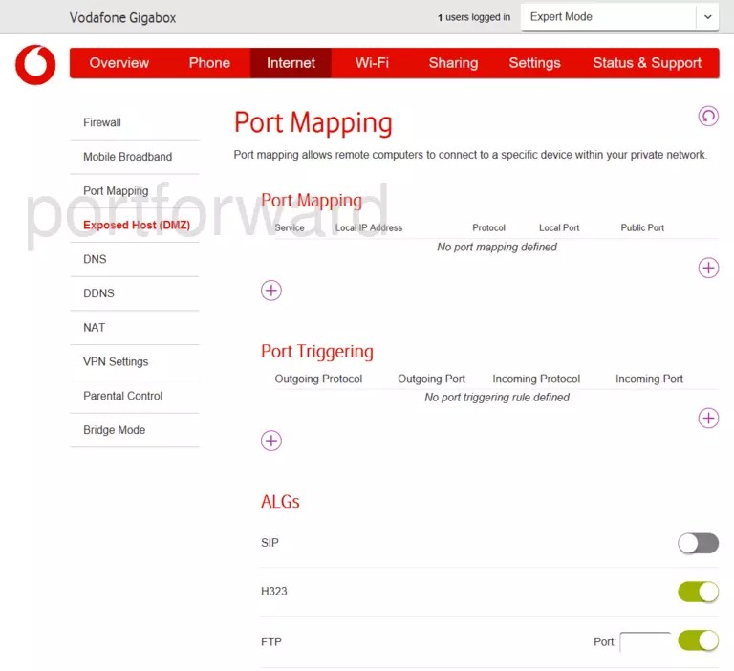Open VPN Settings in sidebar
This screenshot has height=671, width=734.
coord(135,362)
